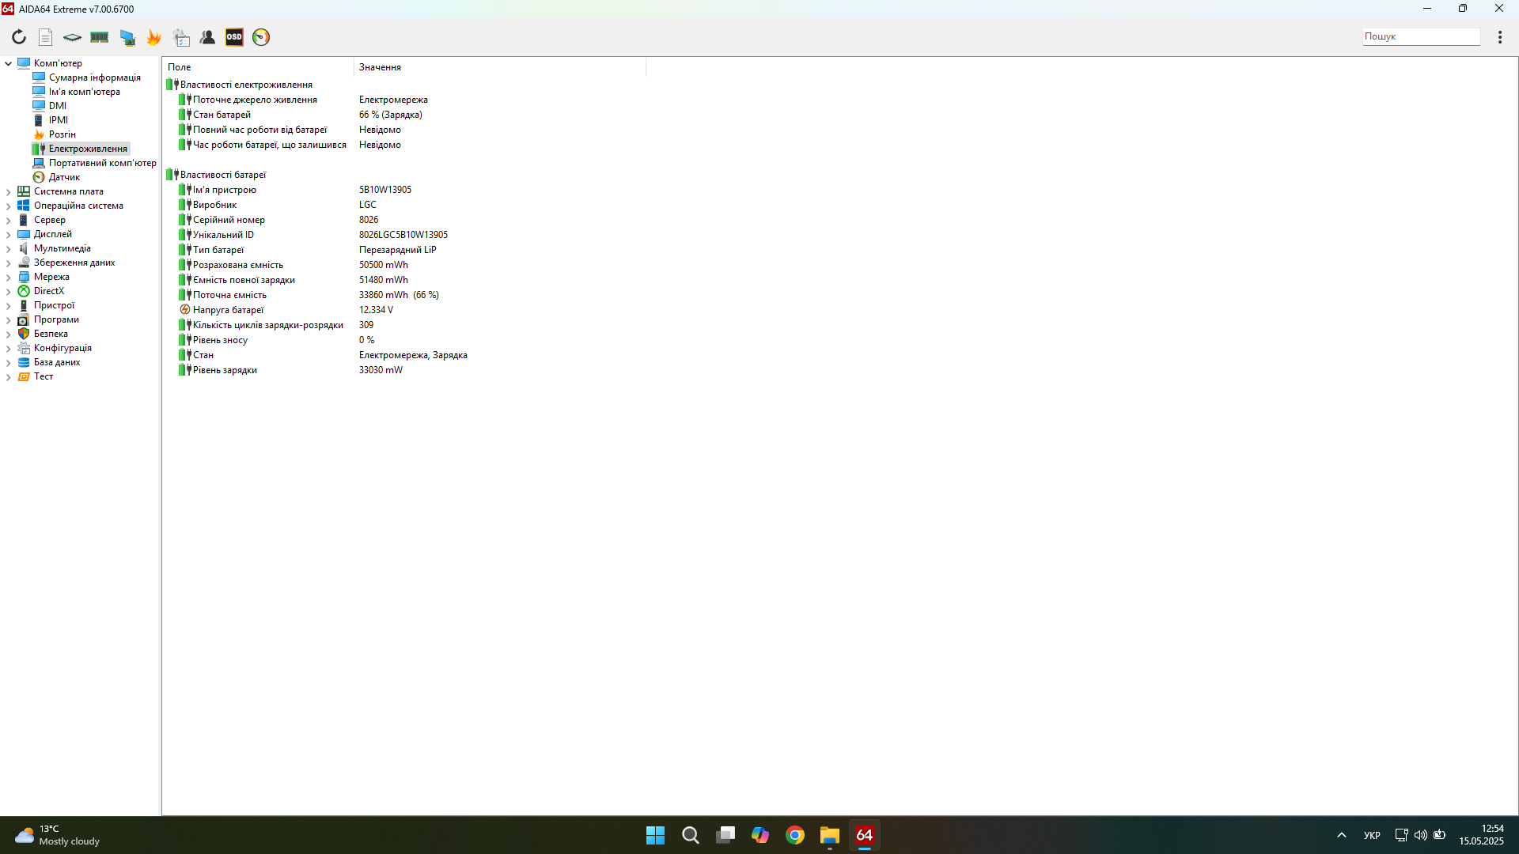This screenshot has height=854, width=1519.
Task: Open the three-dot menu button
Action: (x=1499, y=37)
